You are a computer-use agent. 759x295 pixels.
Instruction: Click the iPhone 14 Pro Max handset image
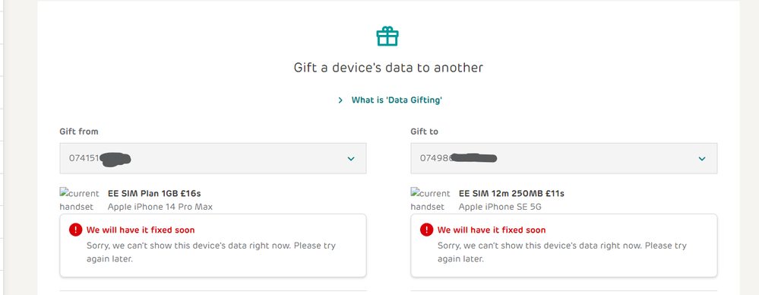click(x=79, y=199)
